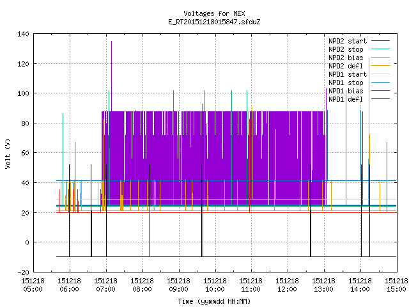Click the red spike near 14:45 reaching 67 V
This screenshot has height=307, width=409.
point(387,178)
